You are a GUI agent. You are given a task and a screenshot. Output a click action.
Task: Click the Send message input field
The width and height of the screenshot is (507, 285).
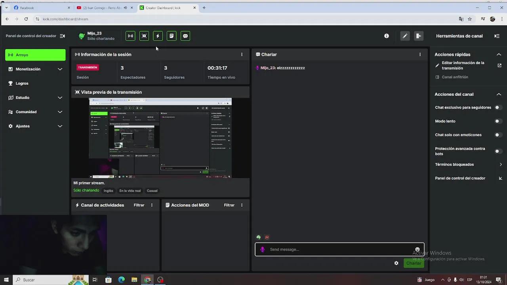tap(339, 249)
